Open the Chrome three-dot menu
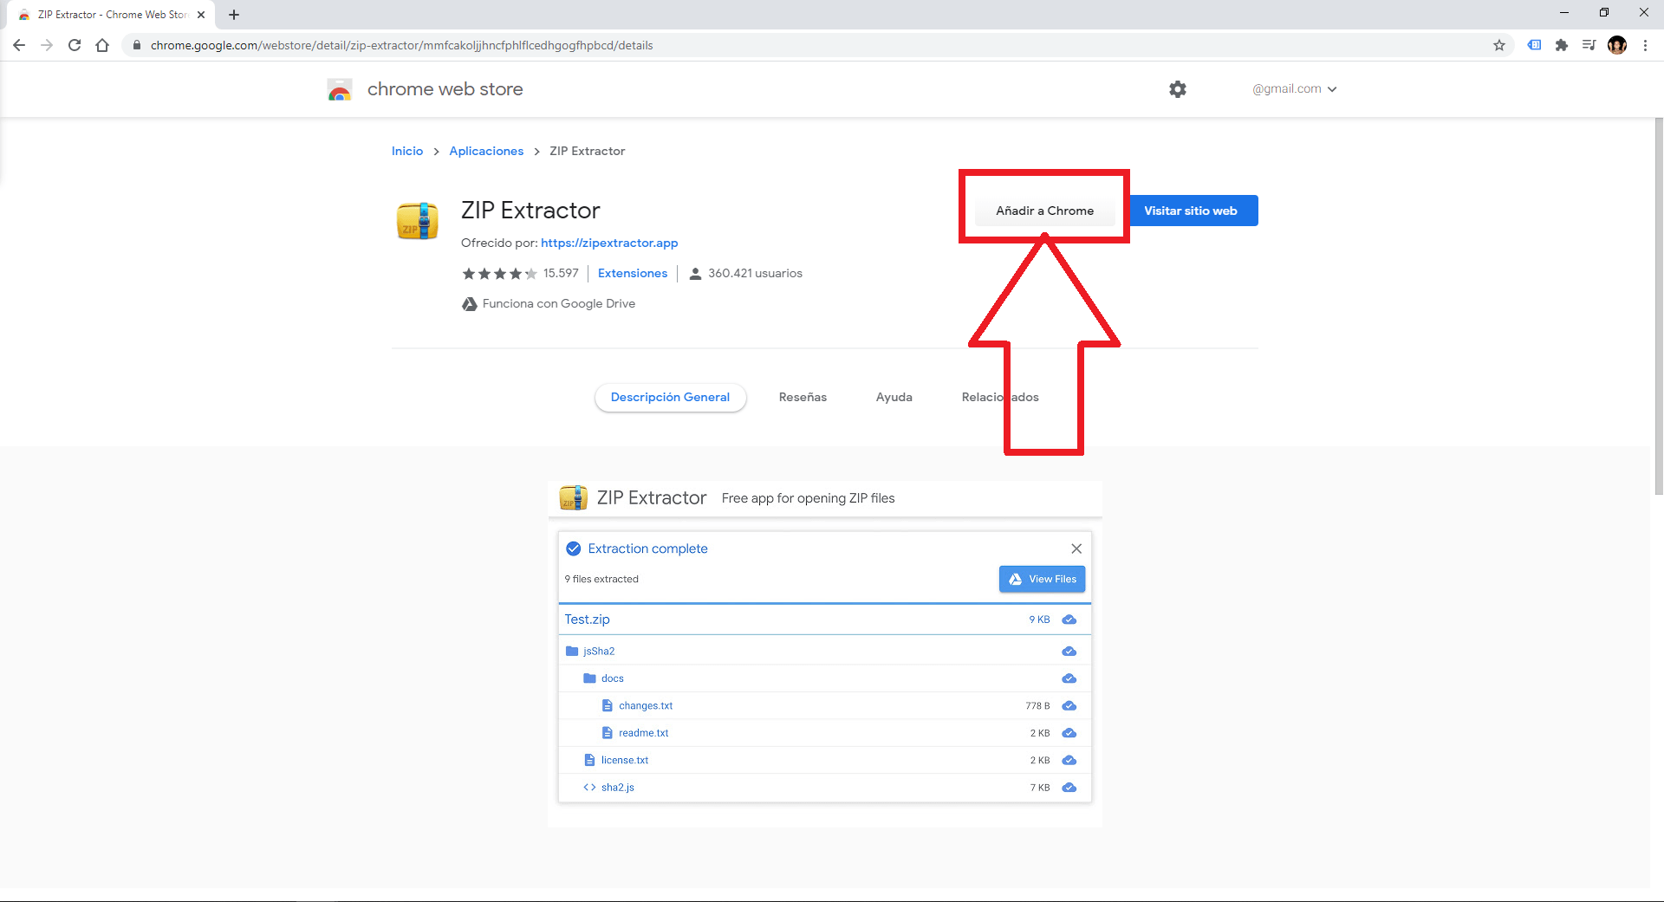Image resolution: width=1664 pixels, height=902 pixels. [x=1645, y=45]
